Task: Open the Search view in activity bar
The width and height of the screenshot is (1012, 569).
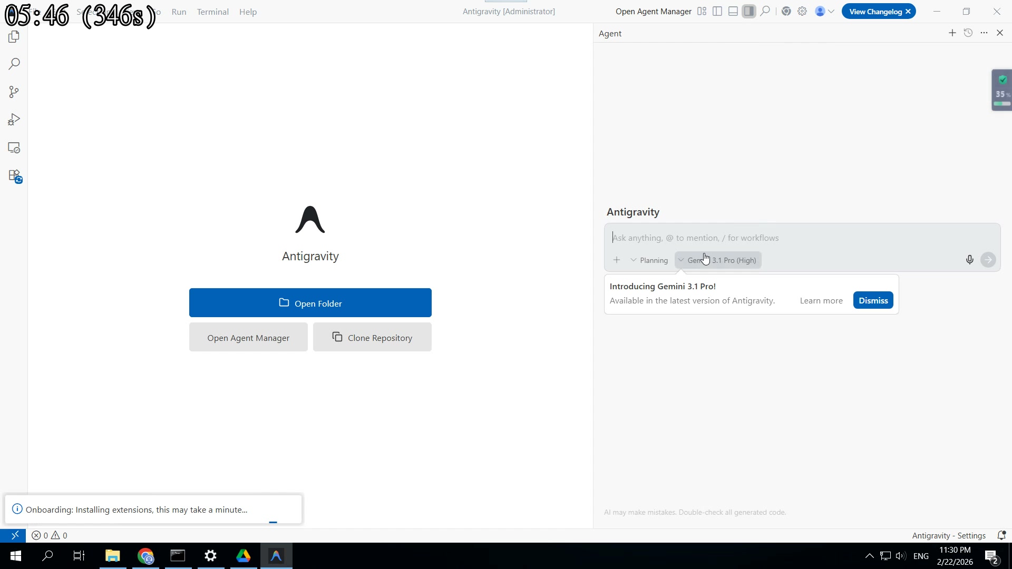Action: pyautogui.click(x=14, y=64)
